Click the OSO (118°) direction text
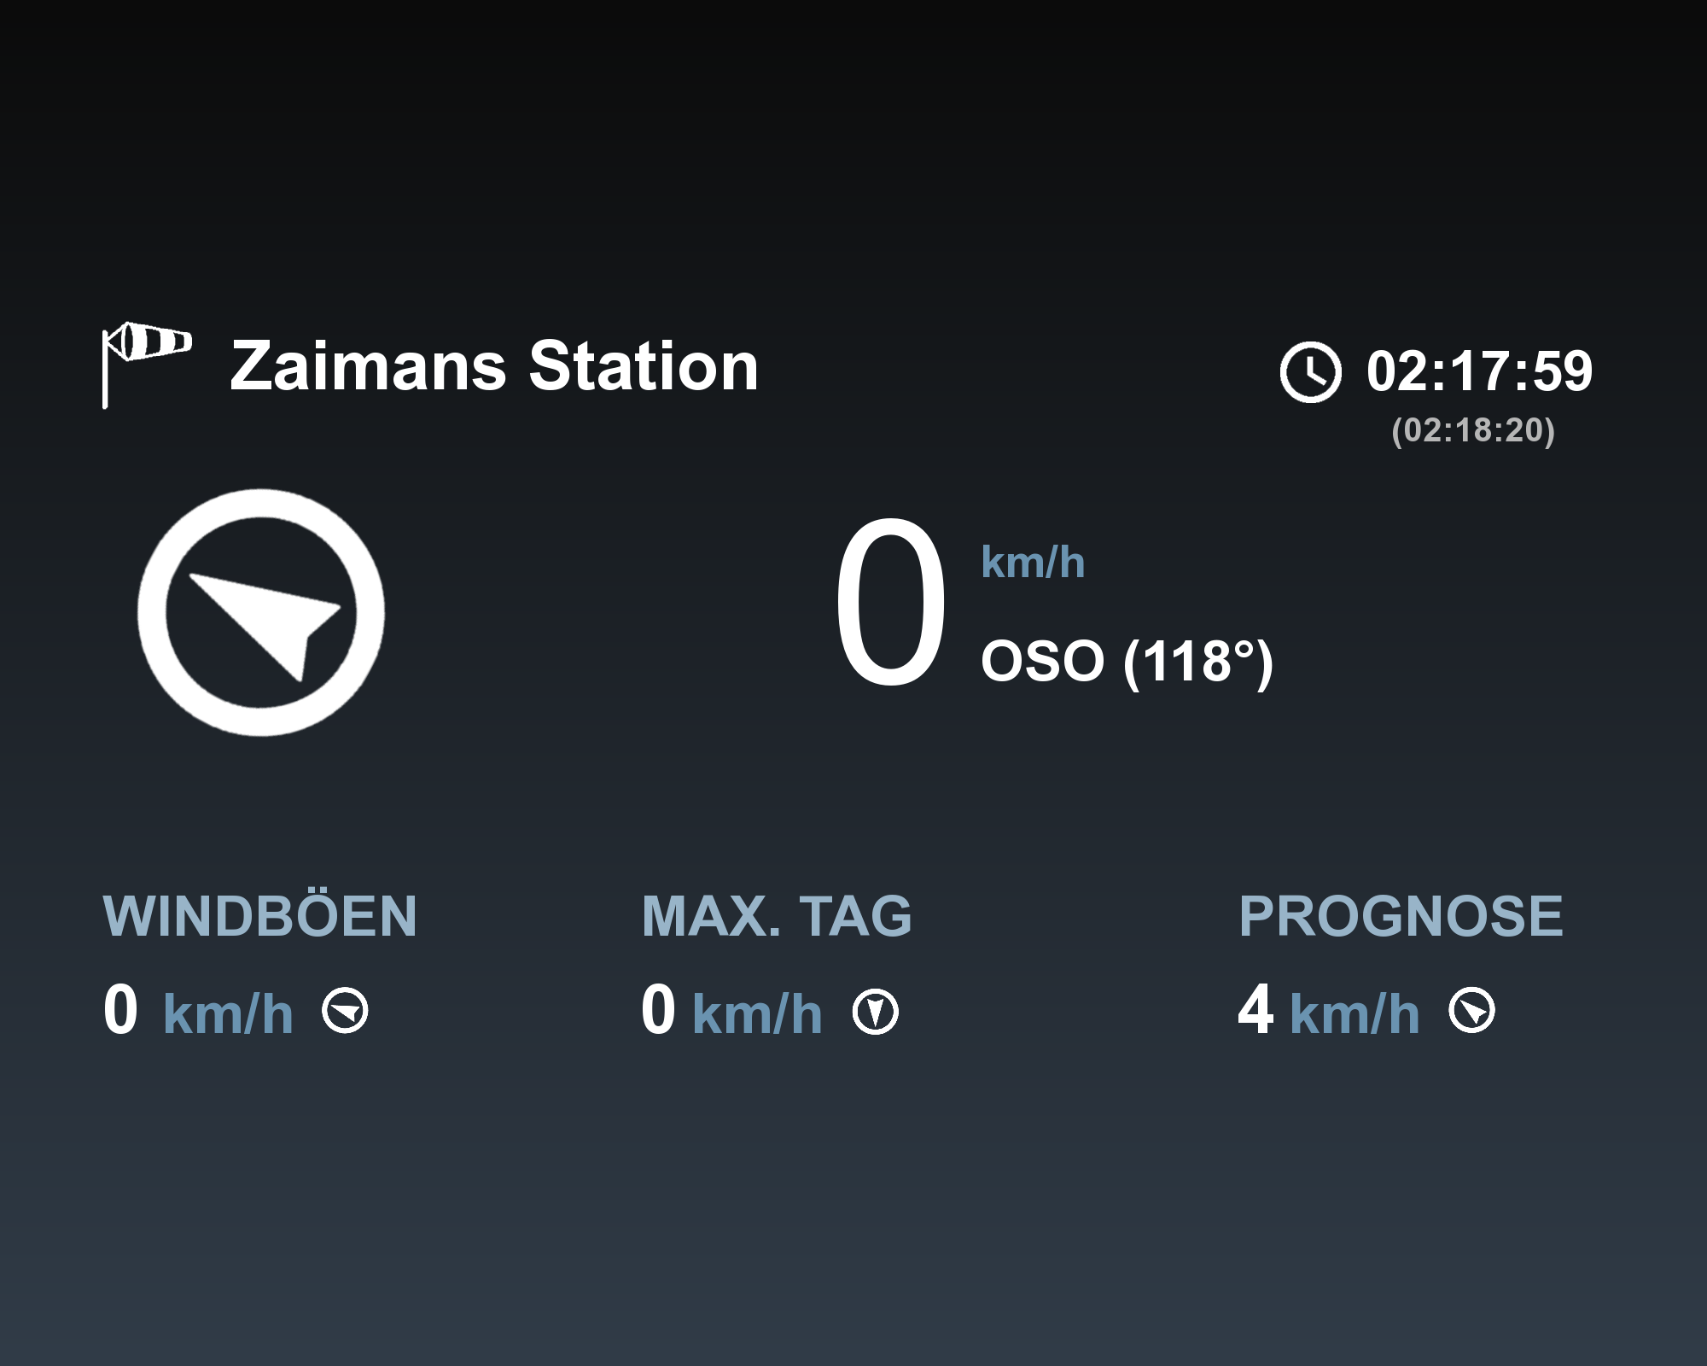The image size is (1707, 1366). pyautogui.click(x=1127, y=662)
